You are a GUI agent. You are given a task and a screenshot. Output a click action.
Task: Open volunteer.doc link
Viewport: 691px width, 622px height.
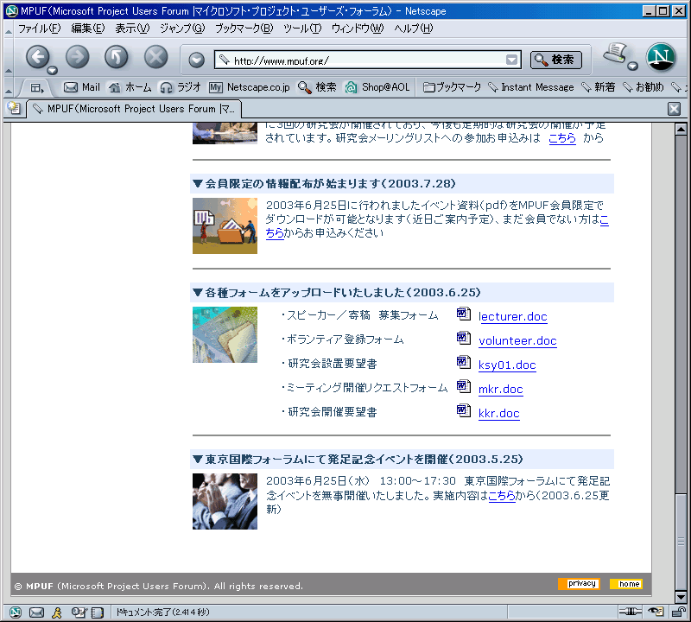[517, 340]
